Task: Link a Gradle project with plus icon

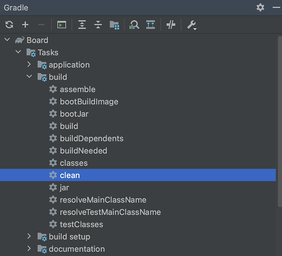Action: point(25,25)
